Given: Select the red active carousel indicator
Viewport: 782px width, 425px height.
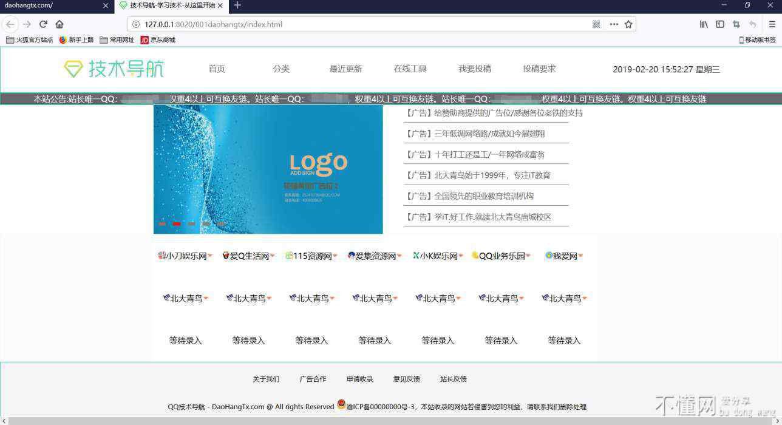Looking at the screenshot, I should [x=177, y=224].
